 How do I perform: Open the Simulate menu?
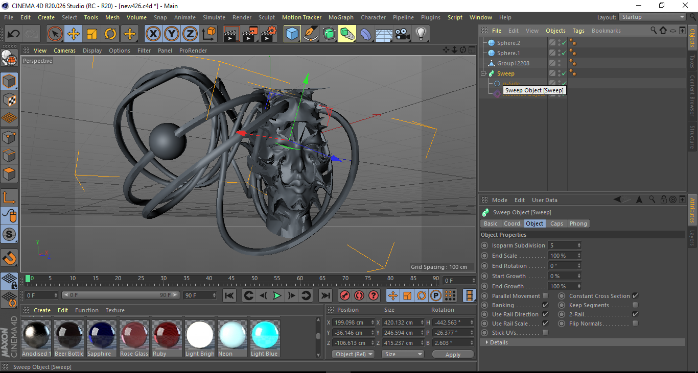[214, 17]
